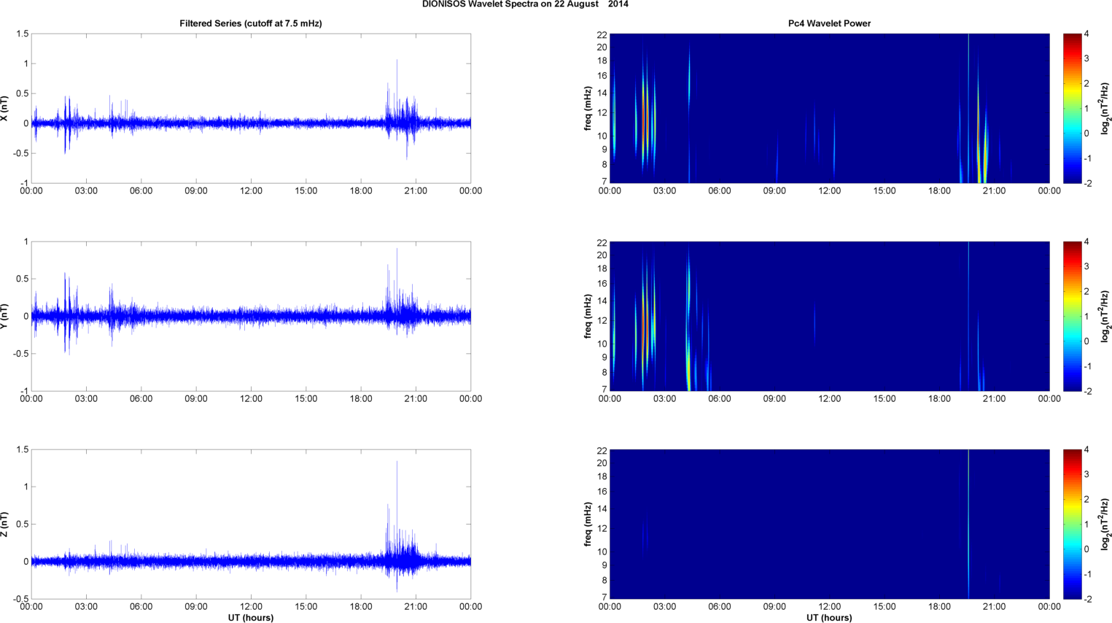The height and width of the screenshot is (623, 1112).
Task: Click the 'Z (nT)' axis label
Action: [4, 524]
